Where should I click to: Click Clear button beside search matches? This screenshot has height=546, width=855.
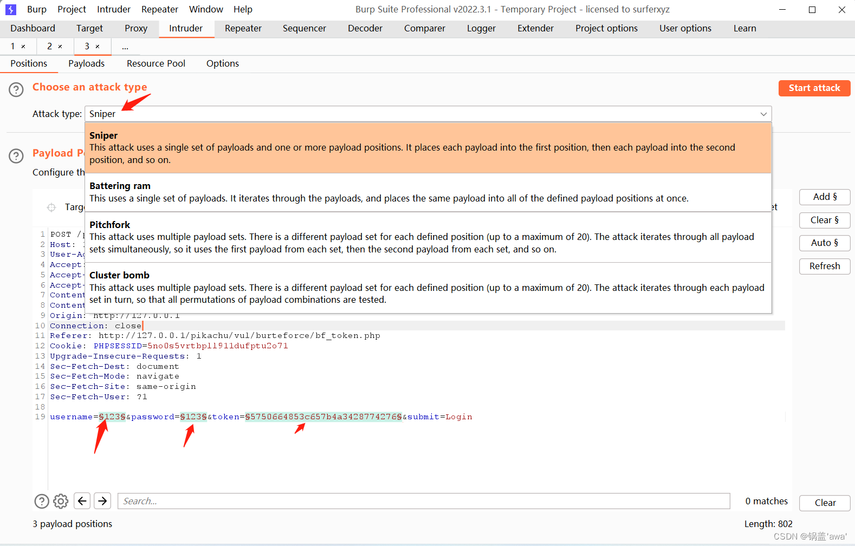tap(825, 503)
